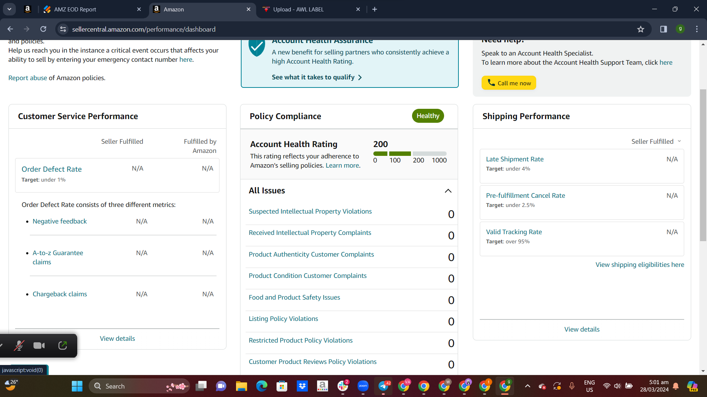
Task: Open the Report abuse link
Action: (x=28, y=78)
